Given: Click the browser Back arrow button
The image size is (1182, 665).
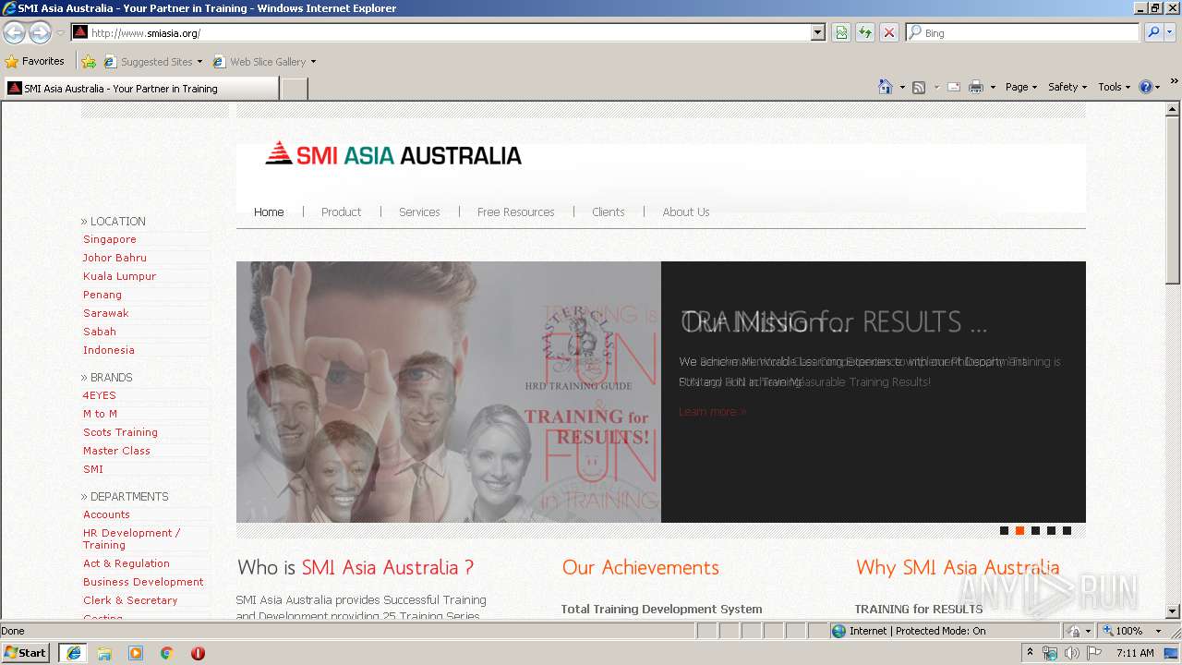Looking at the screenshot, I should pos(14,32).
